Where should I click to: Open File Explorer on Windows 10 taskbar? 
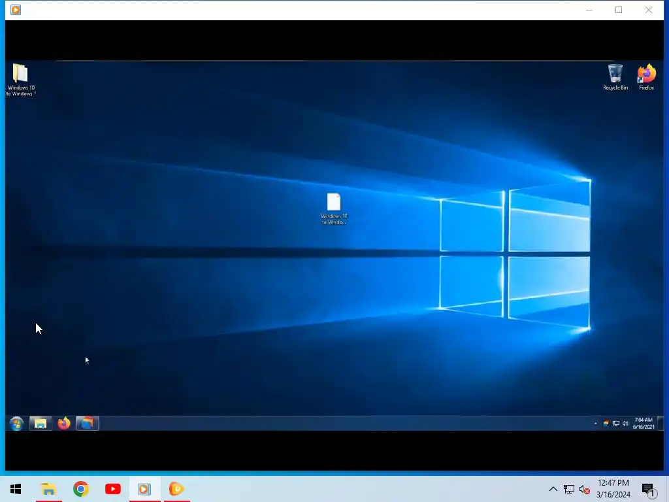48,489
